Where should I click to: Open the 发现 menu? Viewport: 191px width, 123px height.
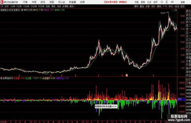click(x=52, y=2)
